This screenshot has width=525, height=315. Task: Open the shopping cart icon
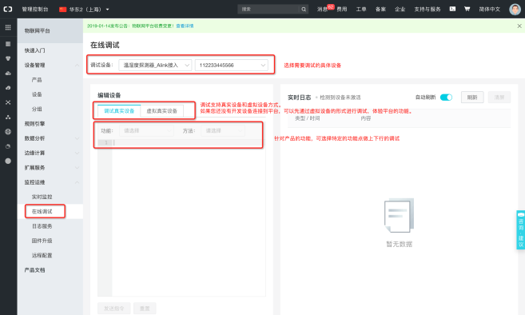(467, 9)
